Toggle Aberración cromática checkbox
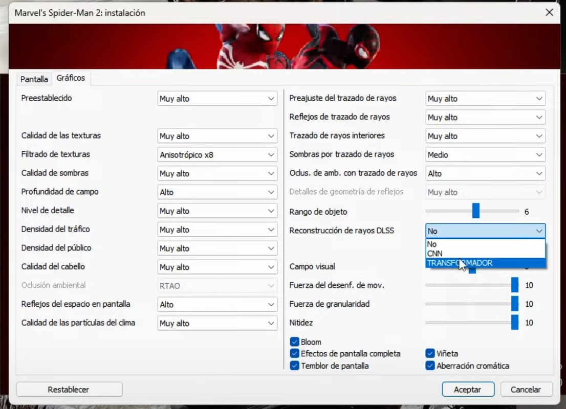The width and height of the screenshot is (566, 409). 429,366
